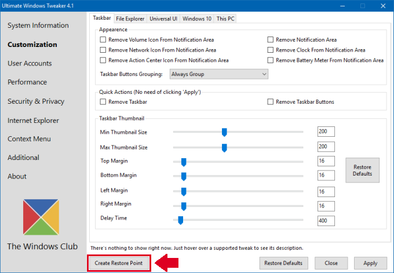Select the This PC tab
The width and height of the screenshot is (394, 273).
tap(225, 19)
